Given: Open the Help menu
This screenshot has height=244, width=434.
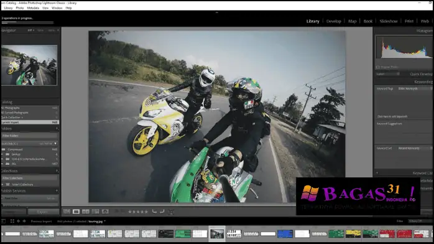Looking at the screenshot, I should tap(68, 8).
